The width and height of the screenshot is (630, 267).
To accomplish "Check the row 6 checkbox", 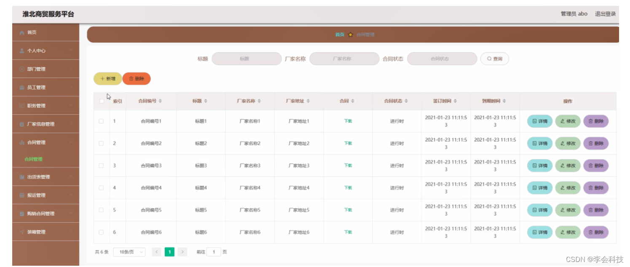I will pos(101,232).
